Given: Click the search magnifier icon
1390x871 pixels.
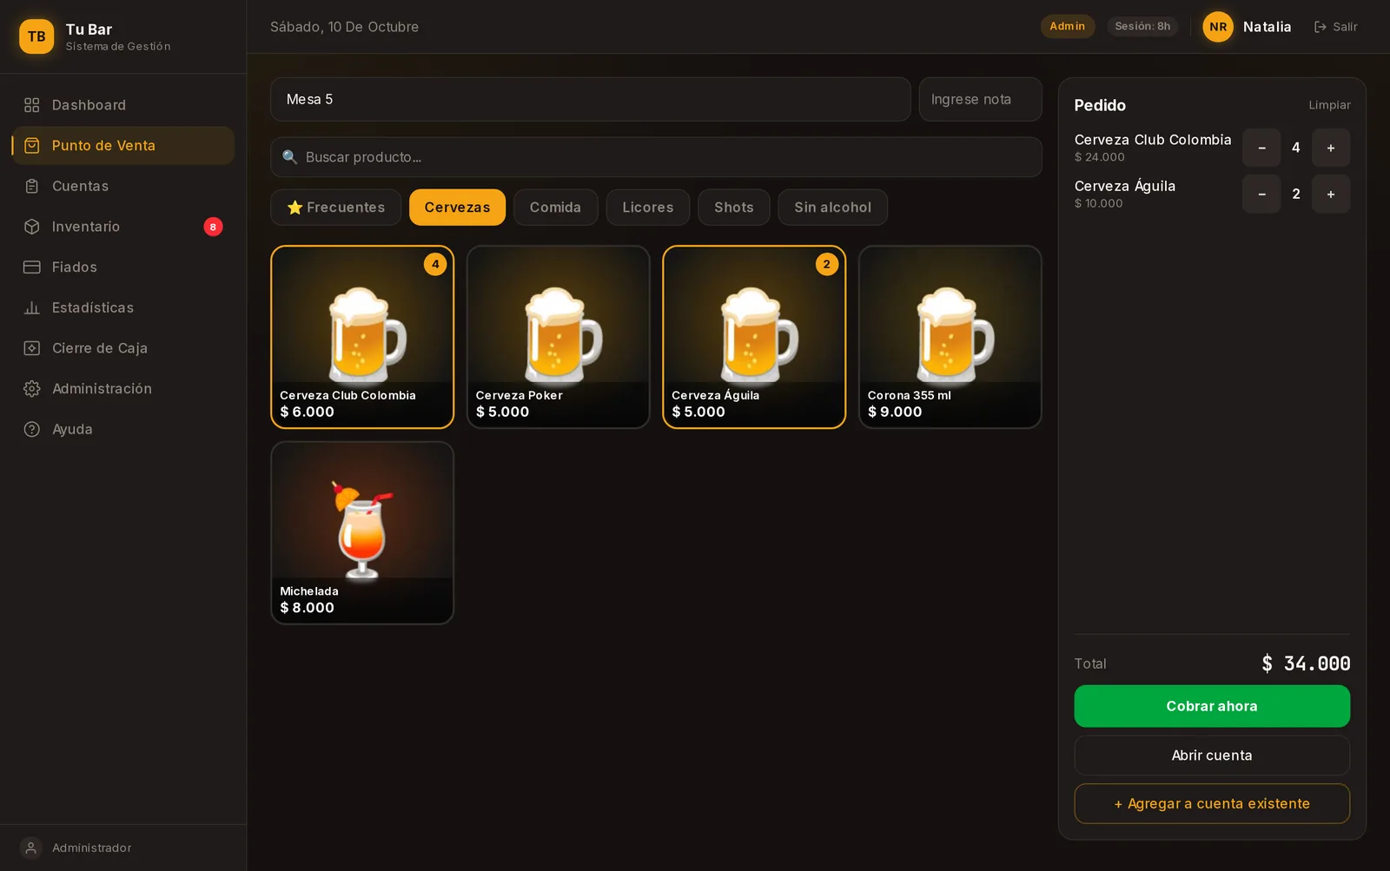Looking at the screenshot, I should [290, 157].
